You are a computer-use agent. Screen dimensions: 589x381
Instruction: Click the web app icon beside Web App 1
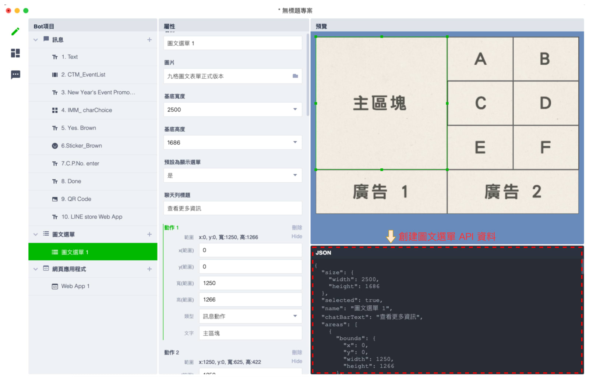(x=55, y=286)
